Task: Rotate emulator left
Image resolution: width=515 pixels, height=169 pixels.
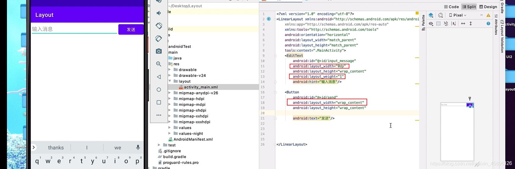Action: [159, 26]
